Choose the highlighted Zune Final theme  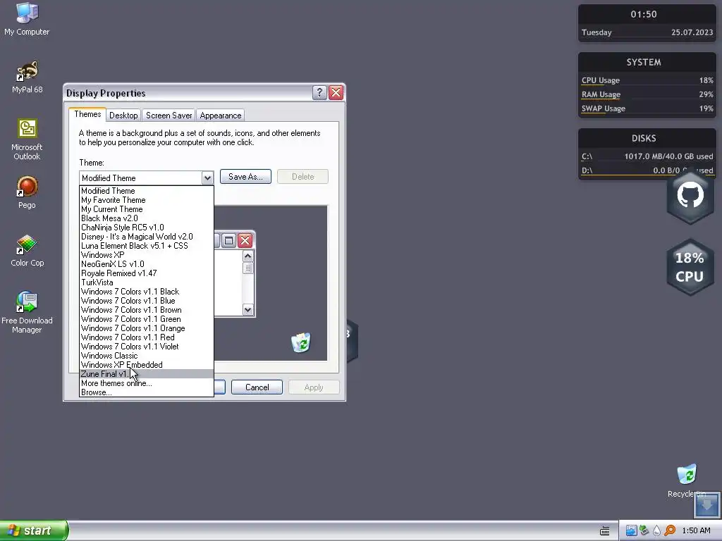[147, 374]
